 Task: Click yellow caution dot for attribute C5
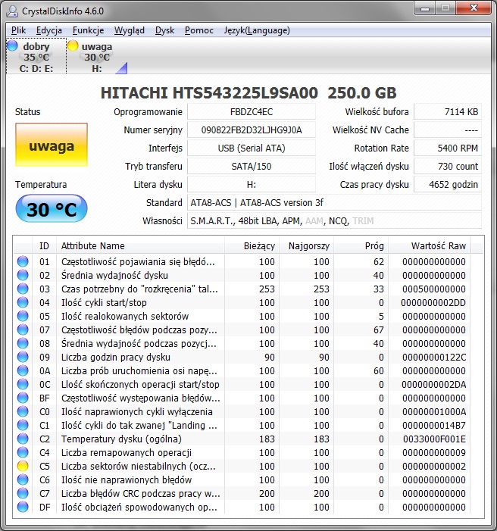click(23, 466)
